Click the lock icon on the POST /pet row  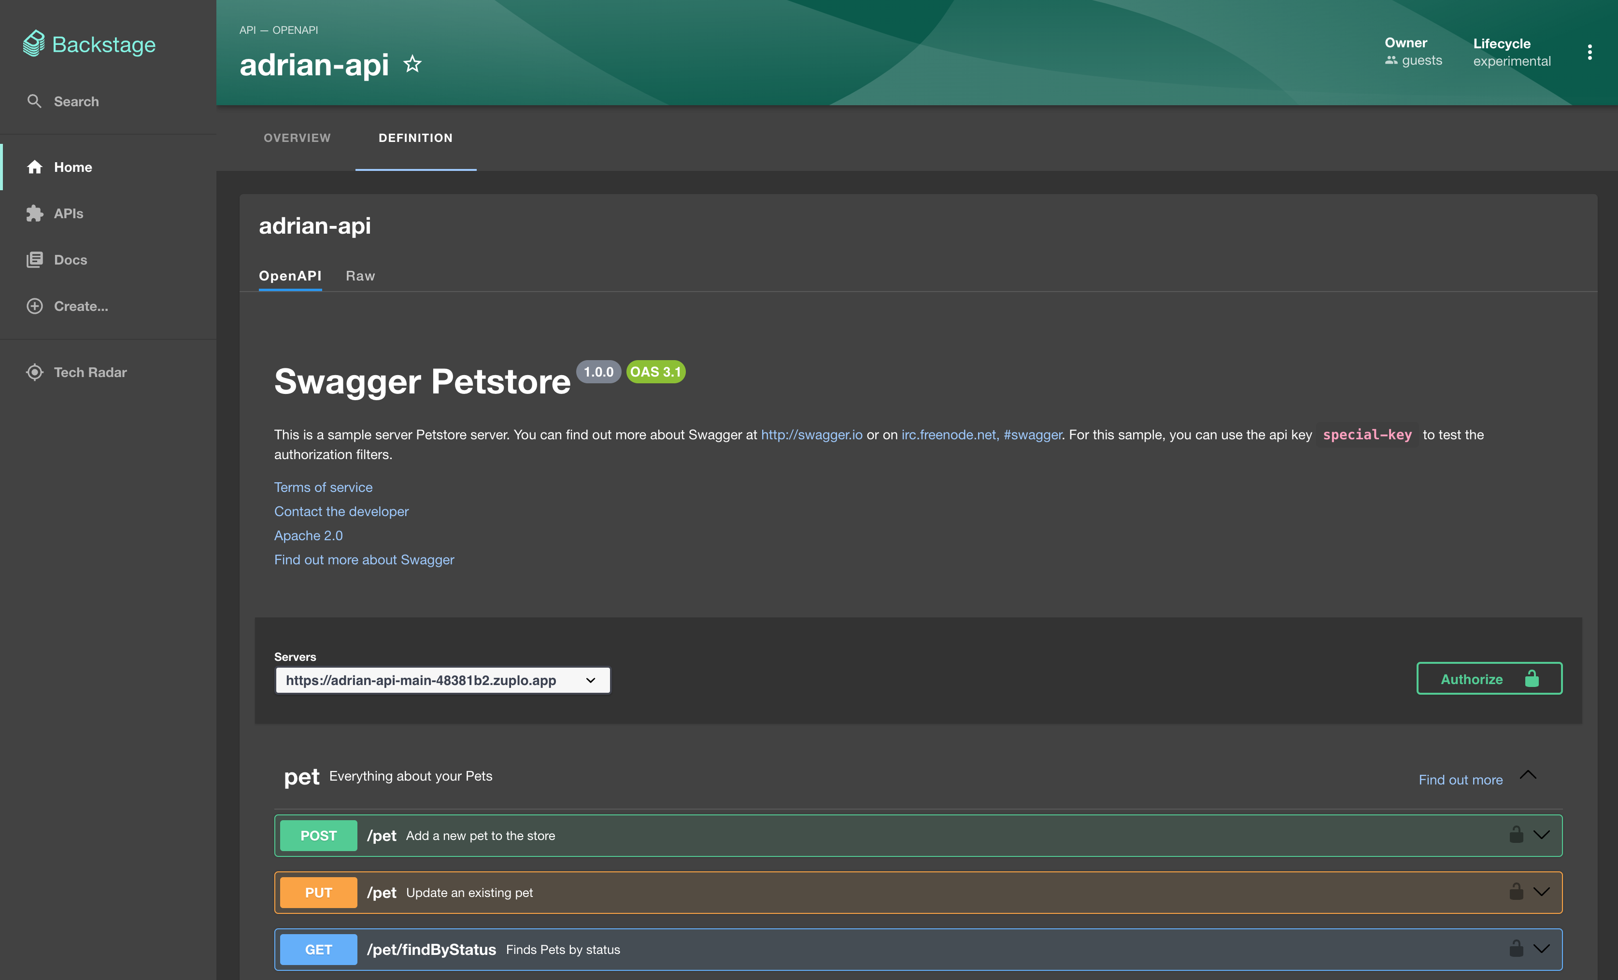point(1516,834)
